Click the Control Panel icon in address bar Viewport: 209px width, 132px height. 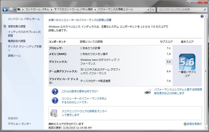pos(19,9)
